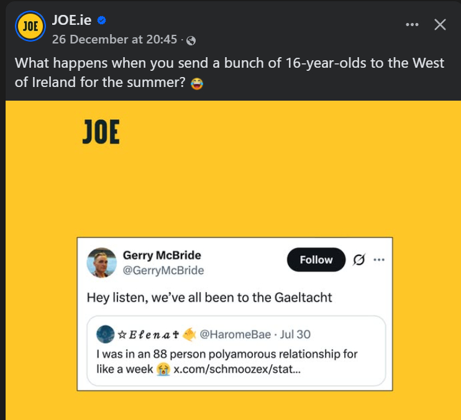The height and width of the screenshot is (420, 461).
Task: Open the tweet's three-dot more menu
Action: pos(379,260)
